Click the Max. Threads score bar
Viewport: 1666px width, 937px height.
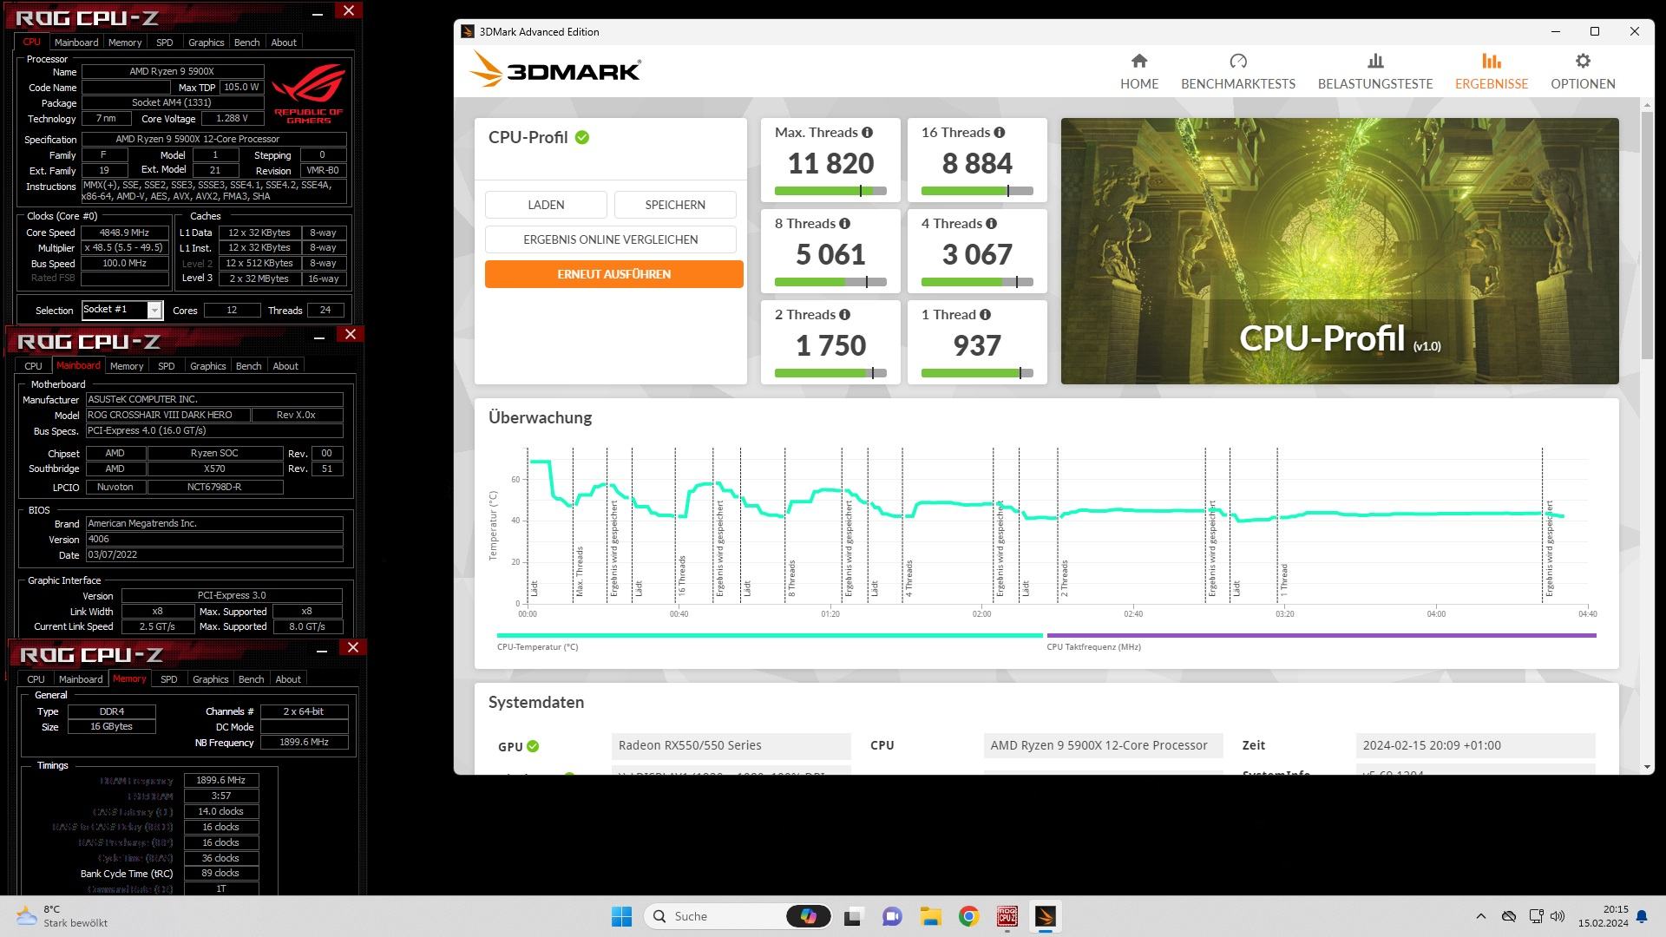(x=830, y=191)
